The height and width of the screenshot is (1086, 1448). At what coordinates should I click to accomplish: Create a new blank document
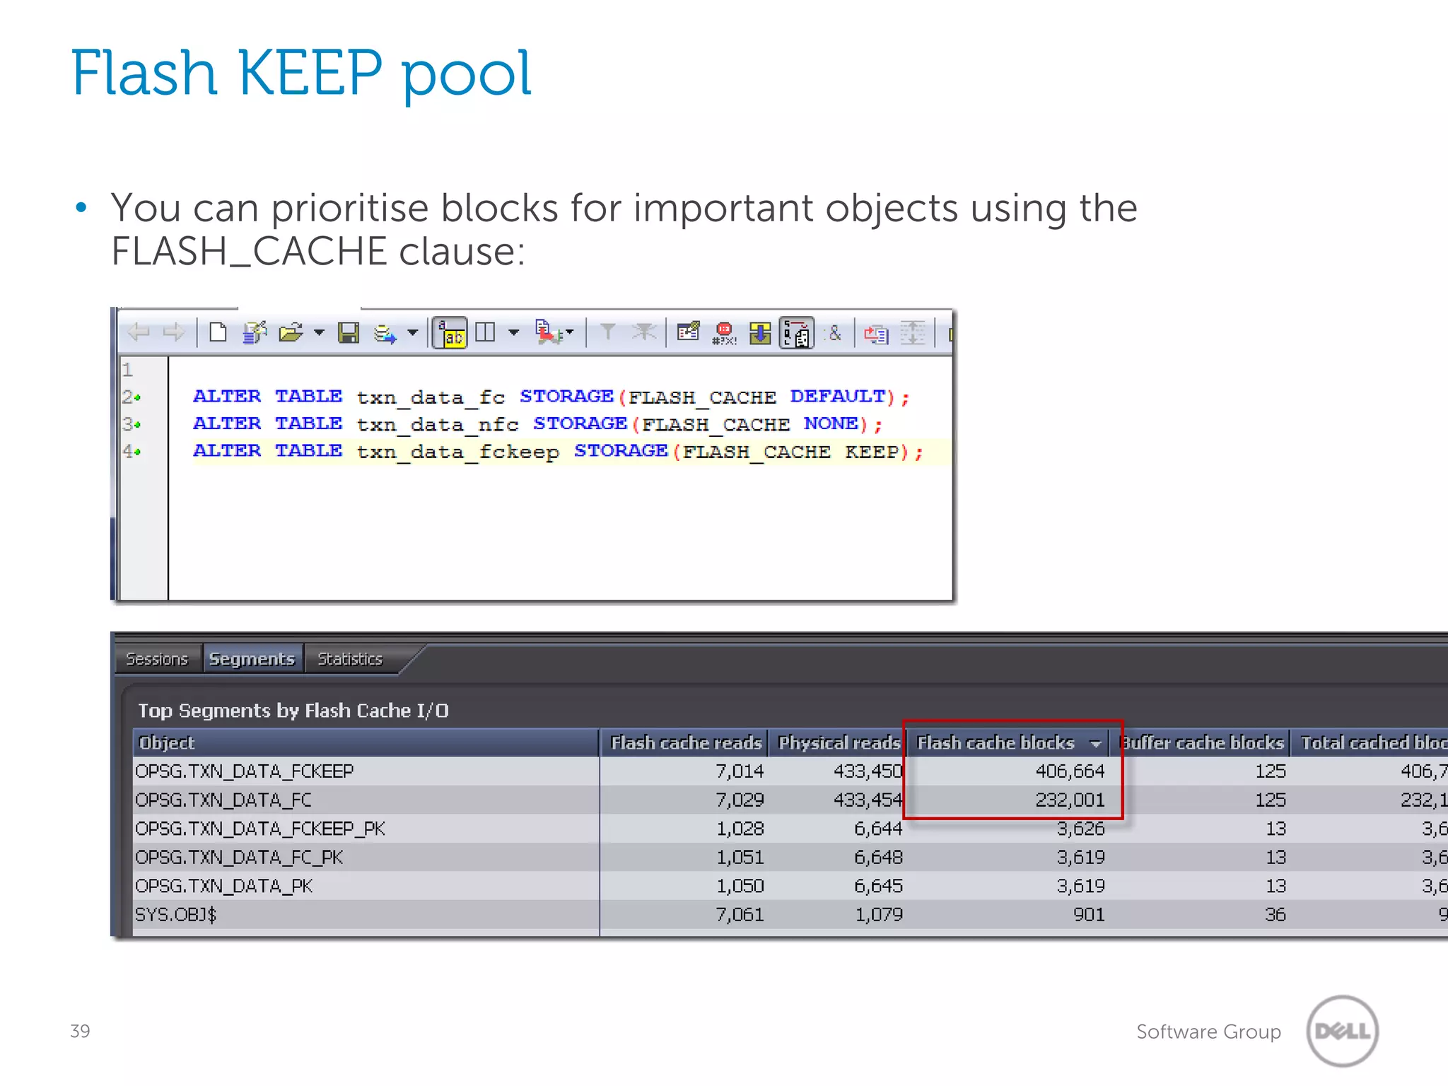pos(218,332)
